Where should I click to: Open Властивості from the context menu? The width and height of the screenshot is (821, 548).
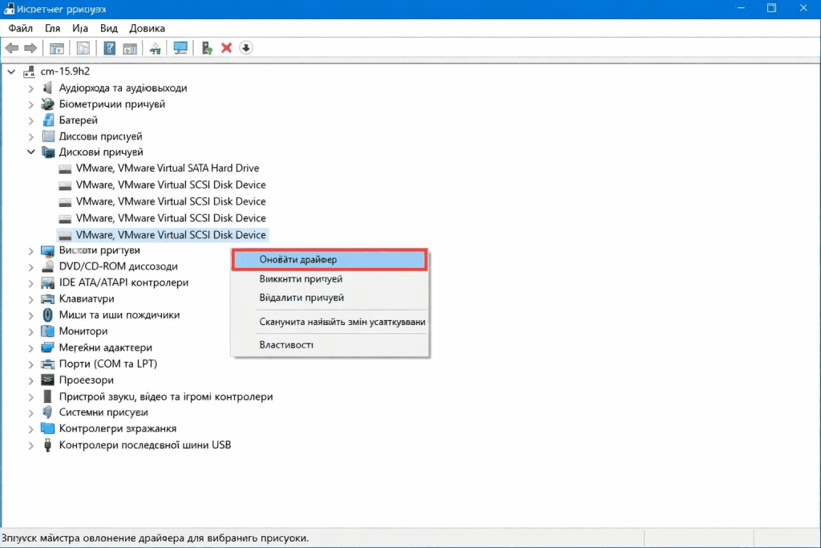click(x=286, y=345)
